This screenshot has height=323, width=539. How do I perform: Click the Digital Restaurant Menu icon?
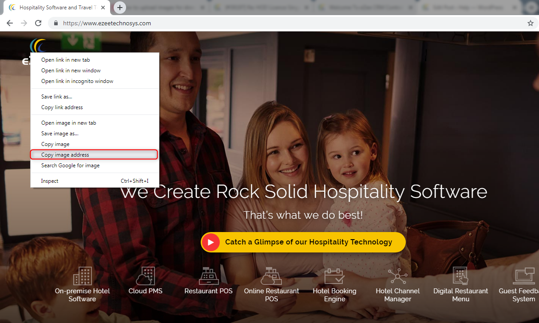(x=460, y=276)
